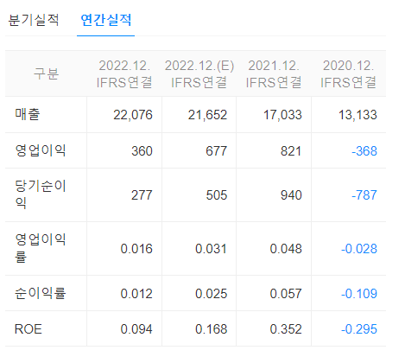Click the -0.109 net margin value
Image resolution: width=405 pixels, height=363 pixels.
click(x=359, y=294)
